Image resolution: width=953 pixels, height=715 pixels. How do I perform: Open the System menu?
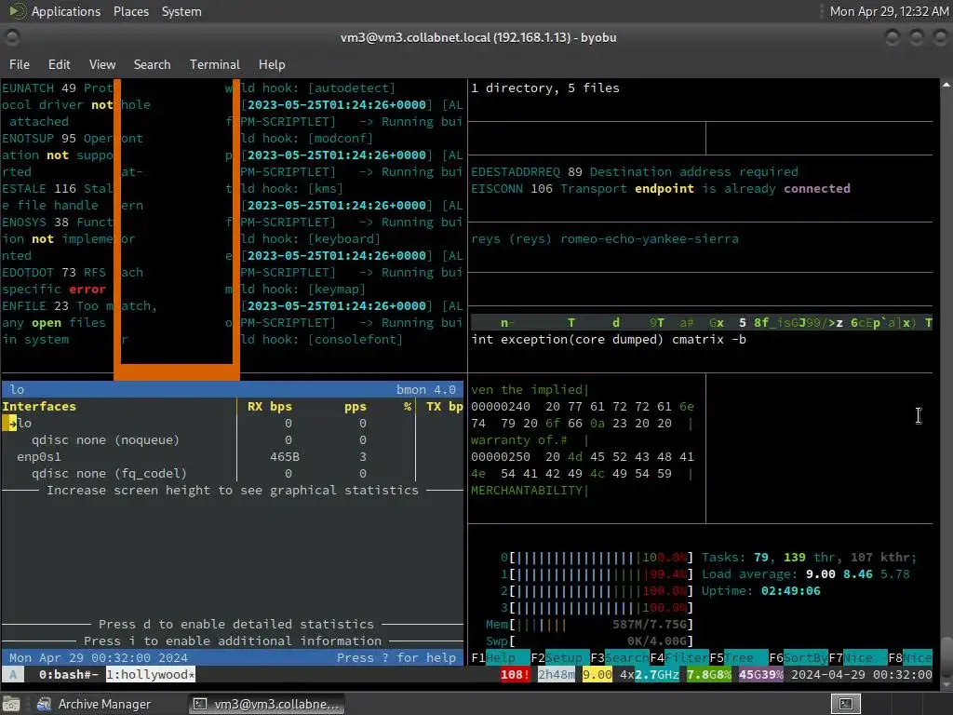(x=181, y=11)
